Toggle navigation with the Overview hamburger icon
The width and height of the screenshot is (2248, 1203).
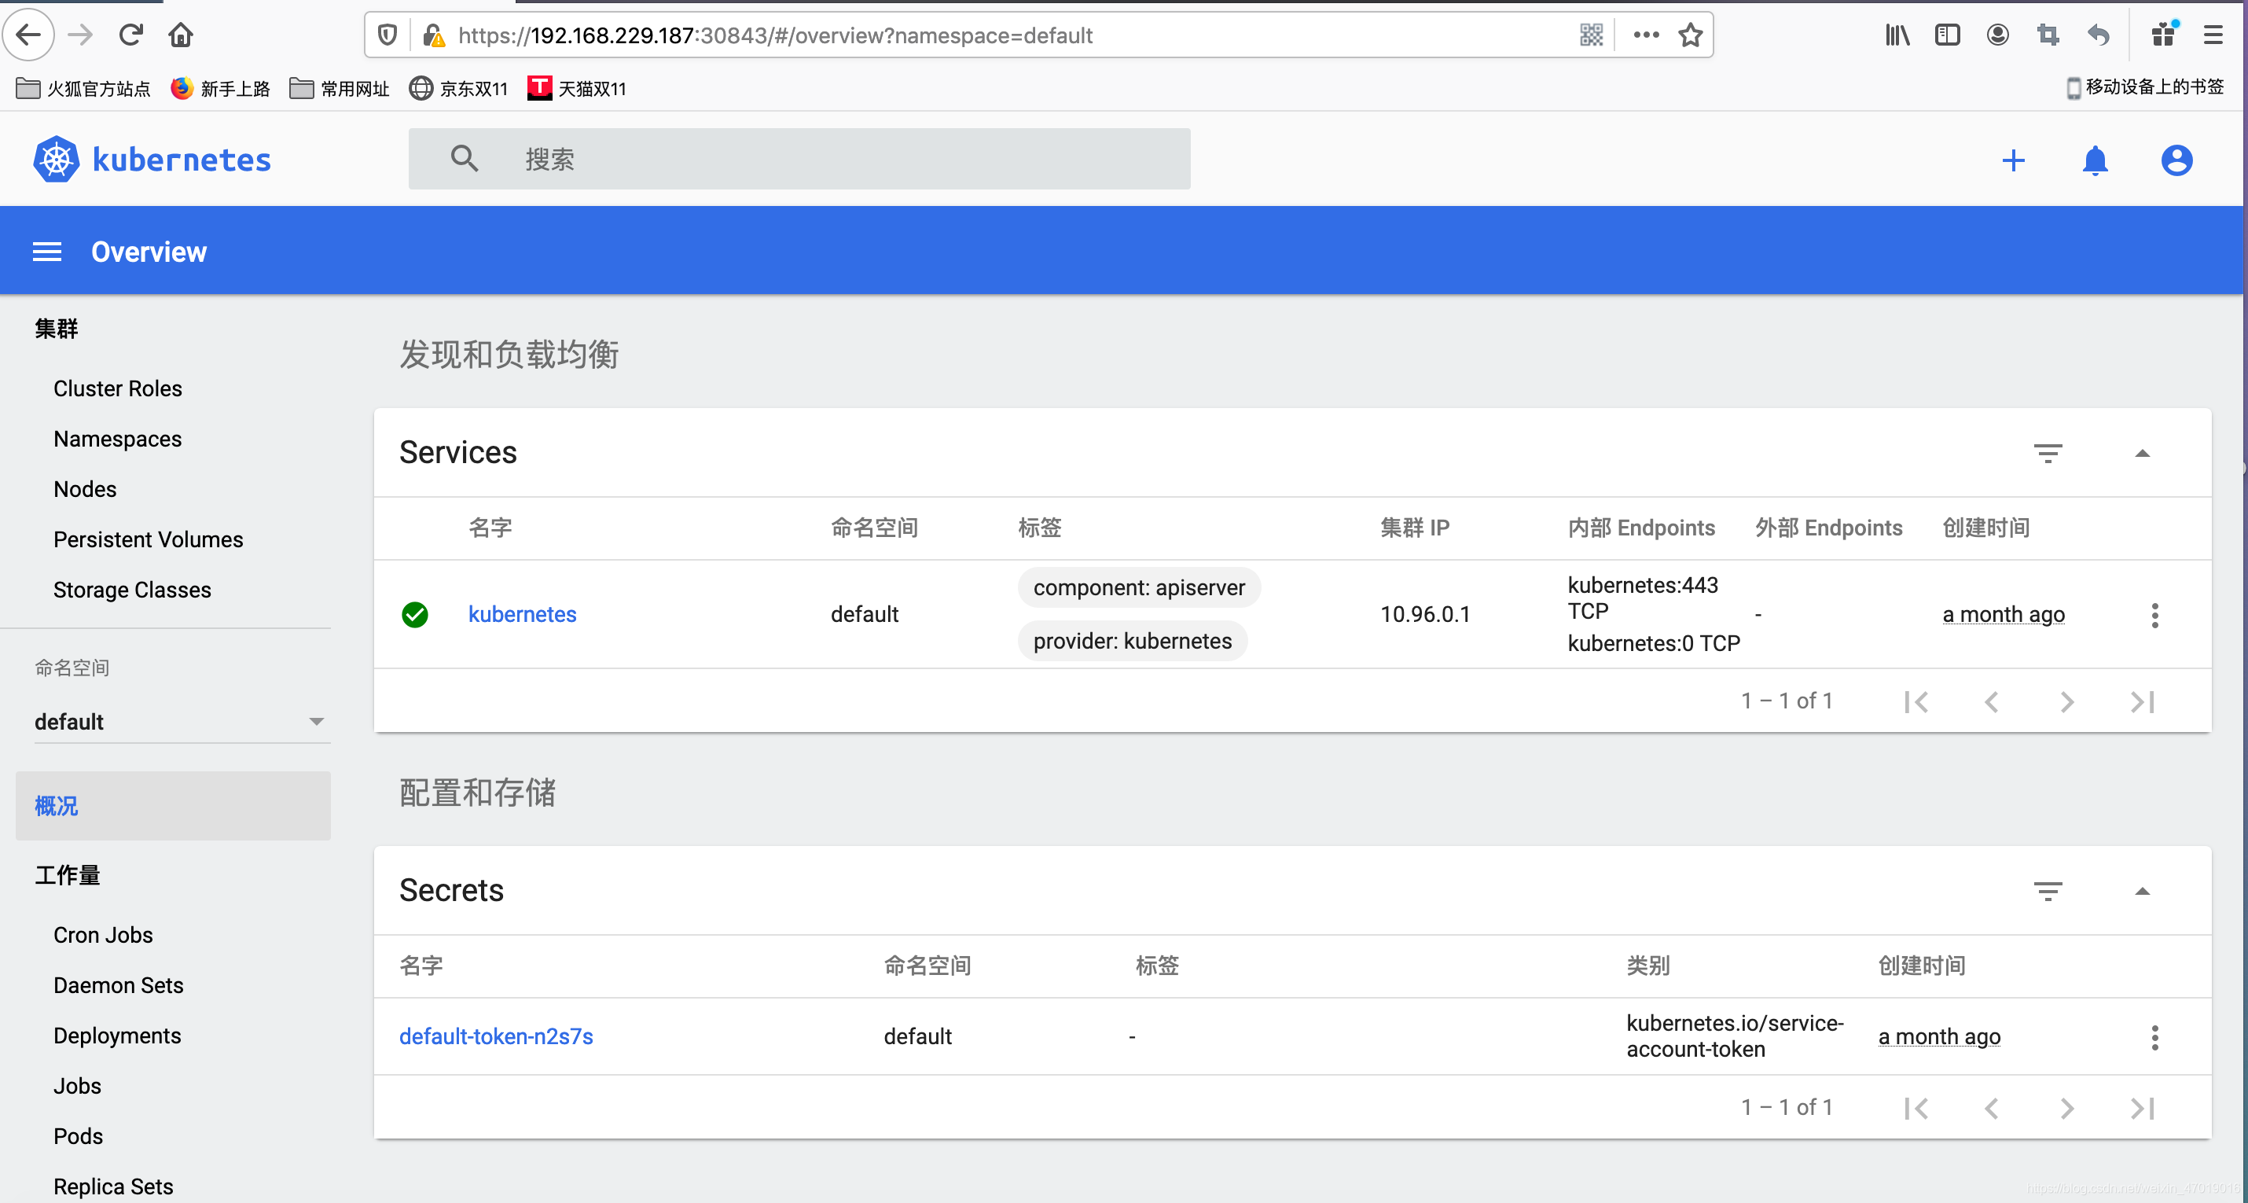coord(47,252)
